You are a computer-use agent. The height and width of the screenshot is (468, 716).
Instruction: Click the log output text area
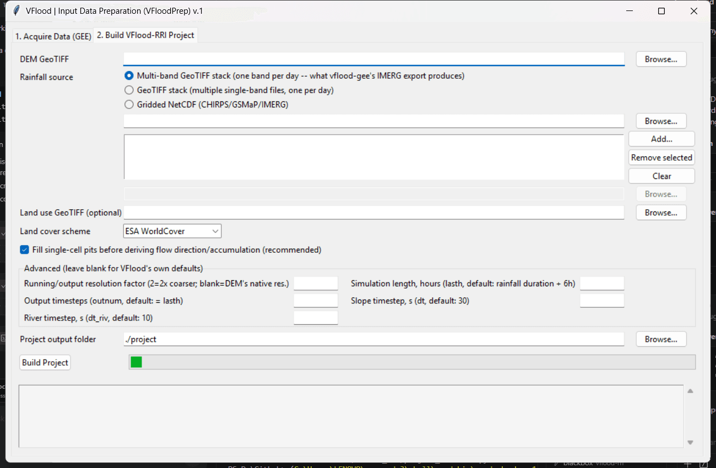click(350, 416)
